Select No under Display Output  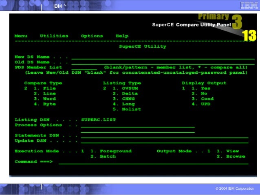point(199,94)
